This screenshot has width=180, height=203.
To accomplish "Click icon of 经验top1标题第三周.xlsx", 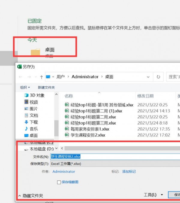I will [67, 123].
